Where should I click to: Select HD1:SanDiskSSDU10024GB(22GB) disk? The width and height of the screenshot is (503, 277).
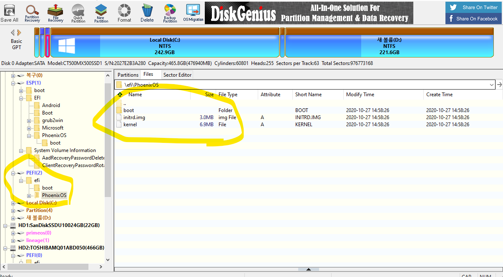(59, 225)
